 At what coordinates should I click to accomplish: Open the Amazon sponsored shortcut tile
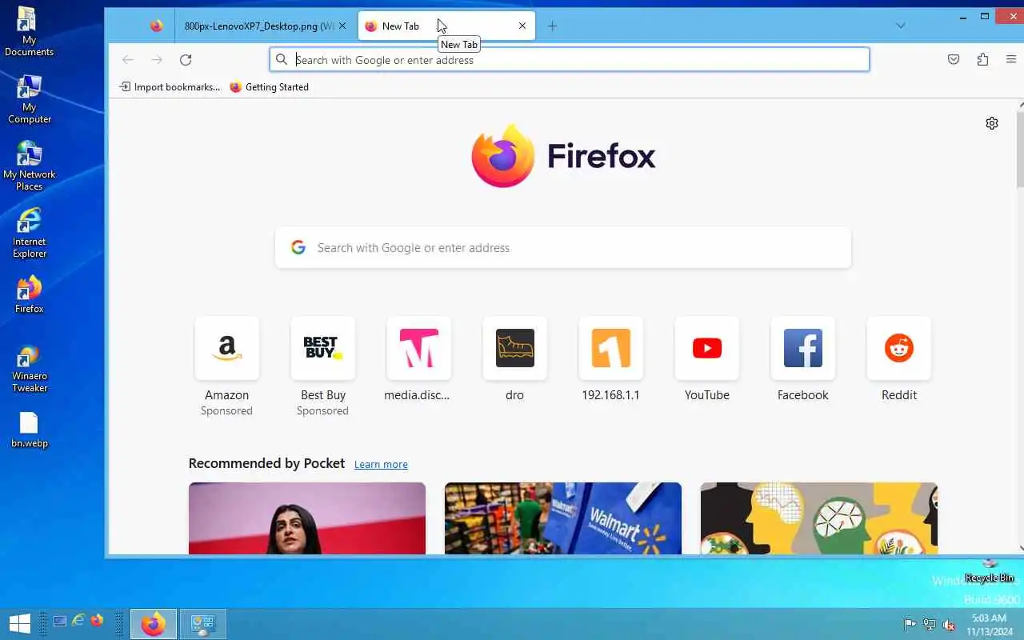tap(227, 348)
